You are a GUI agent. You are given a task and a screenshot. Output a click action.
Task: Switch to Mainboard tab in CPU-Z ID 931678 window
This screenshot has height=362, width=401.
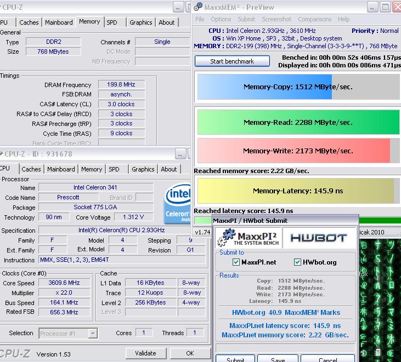pos(61,169)
